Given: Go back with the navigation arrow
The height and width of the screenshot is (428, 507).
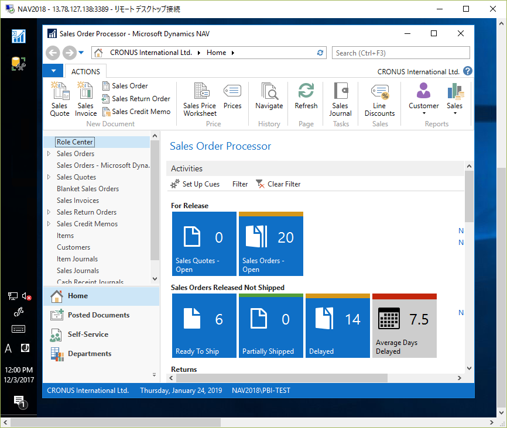Looking at the screenshot, I should pyautogui.click(x=53, y=53).
